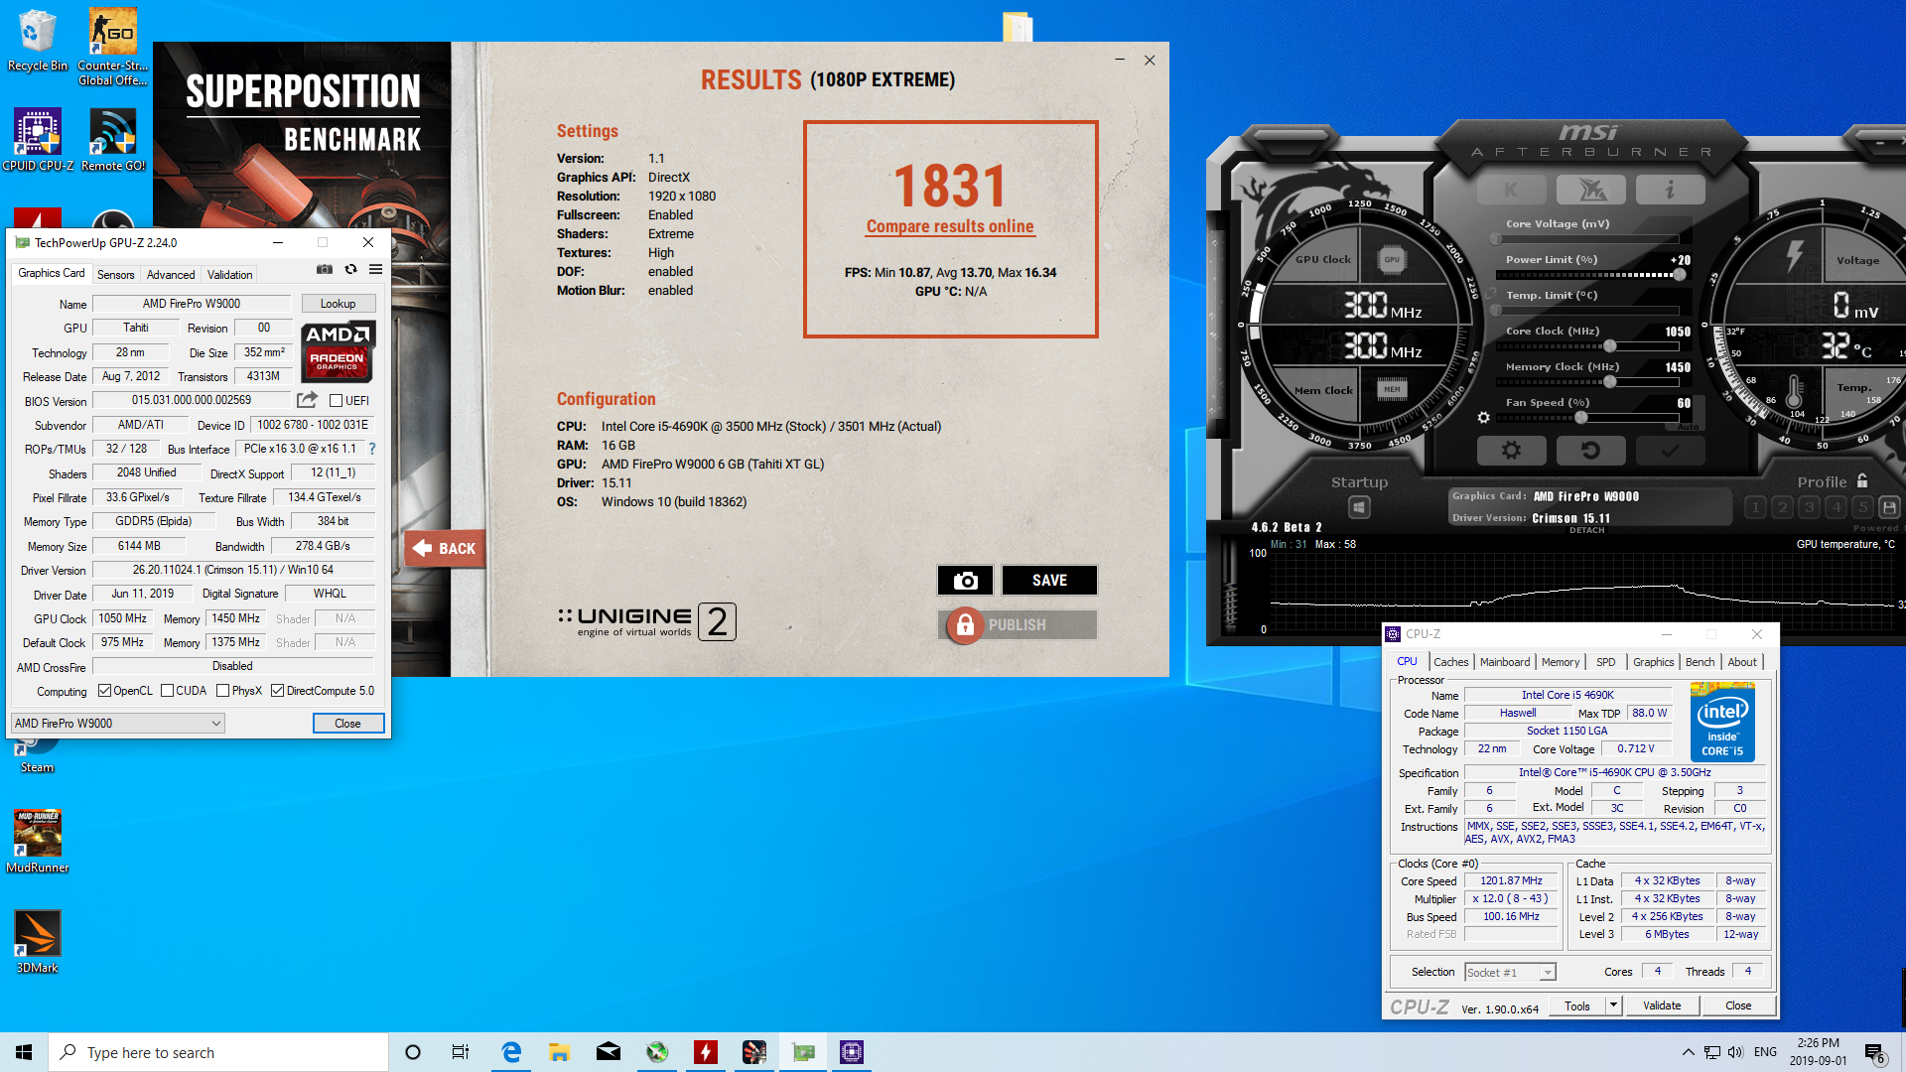Open Recycle Bin desktop icon
The height and width of the screenshot is (1072, 1906).
pyautogui.click(x=37, y=42)
